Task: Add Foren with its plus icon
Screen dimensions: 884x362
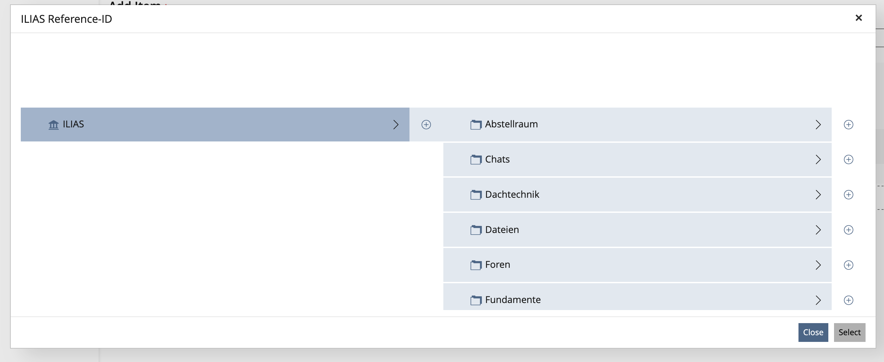Action: tap(848, 265)
